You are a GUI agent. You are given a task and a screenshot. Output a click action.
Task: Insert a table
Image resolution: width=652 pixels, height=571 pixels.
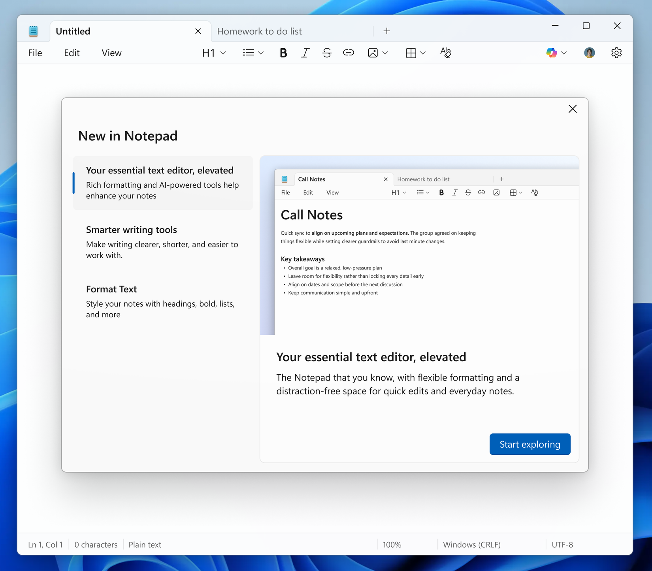411,53
